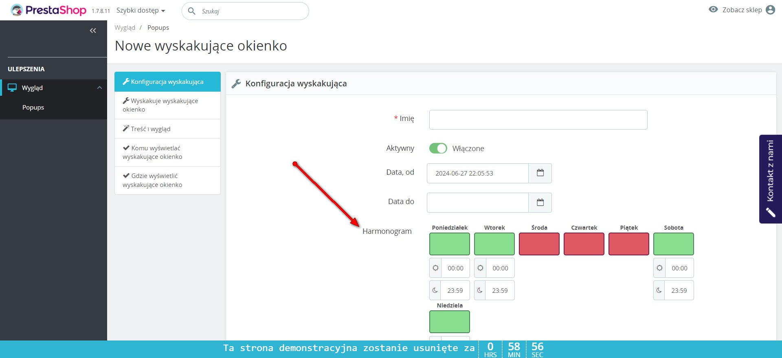Open the user profile avatar menu
This screenshot has height=358, width=782.
(770, 10)
